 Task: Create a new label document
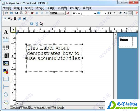tap(7, 13)
